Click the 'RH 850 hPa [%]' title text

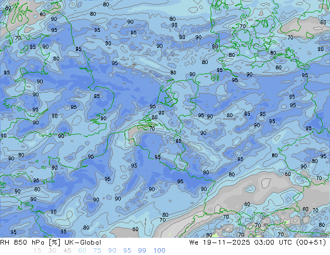coord(30,243)
